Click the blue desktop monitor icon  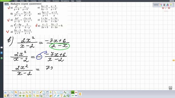[x=16, y=96]
